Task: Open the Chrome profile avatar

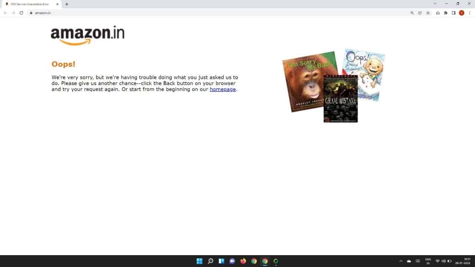Action: click(462, 13)
